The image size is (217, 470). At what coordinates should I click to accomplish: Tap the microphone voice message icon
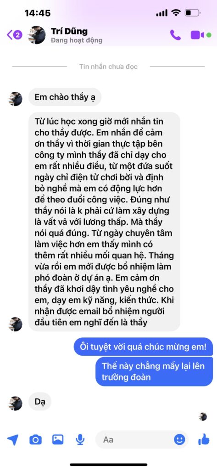80,440
